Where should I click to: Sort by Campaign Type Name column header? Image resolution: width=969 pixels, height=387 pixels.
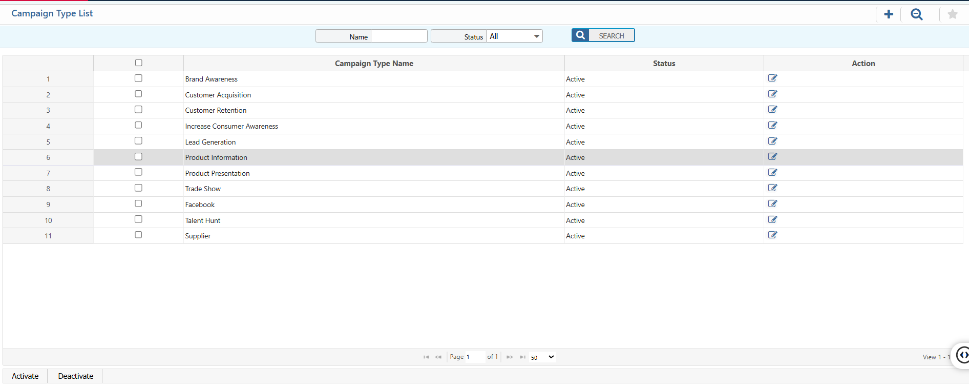[x=374, y=64]
